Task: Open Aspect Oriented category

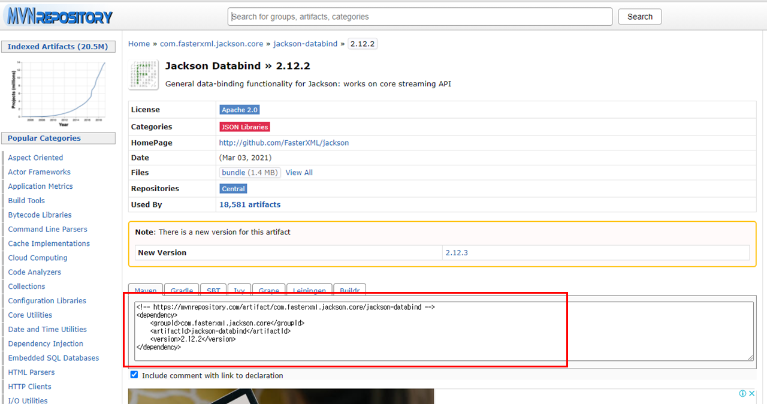Action: pyautogui.click(x=35, y=158)
